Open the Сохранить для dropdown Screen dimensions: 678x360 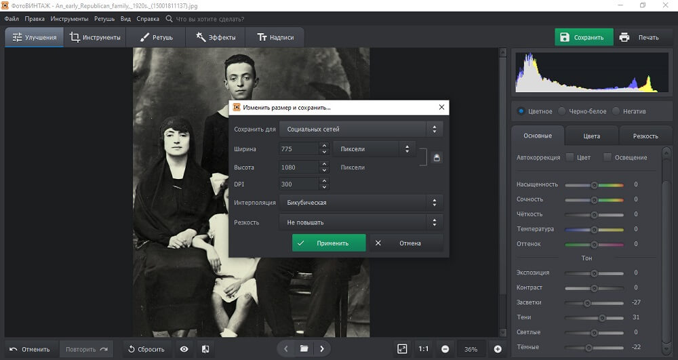[361, 129]
